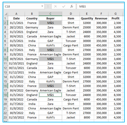Select row 12 header
The image size is (127, 125).
pyautogui.click(x=5, y=68)
